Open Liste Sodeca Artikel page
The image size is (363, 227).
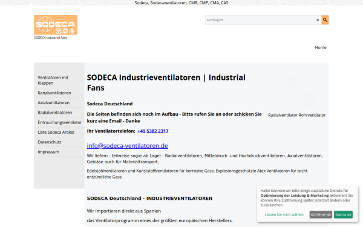coord(59,132)
